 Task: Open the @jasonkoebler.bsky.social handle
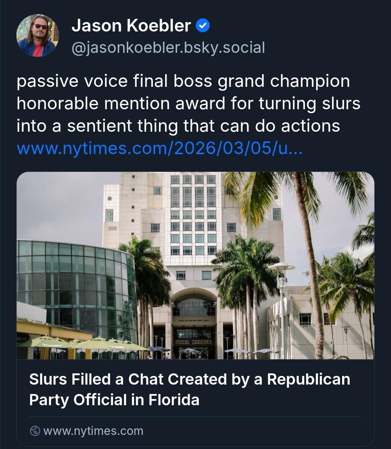pyautogui.click(x=168, y=48)
